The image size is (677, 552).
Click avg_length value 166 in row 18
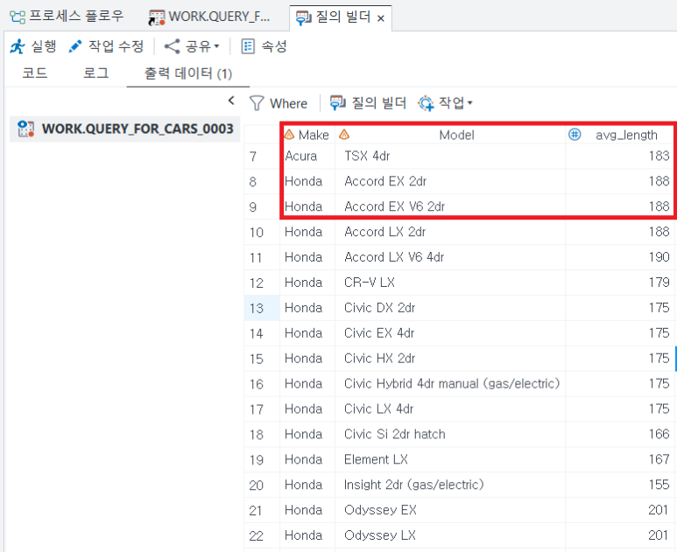click(619, 434)
